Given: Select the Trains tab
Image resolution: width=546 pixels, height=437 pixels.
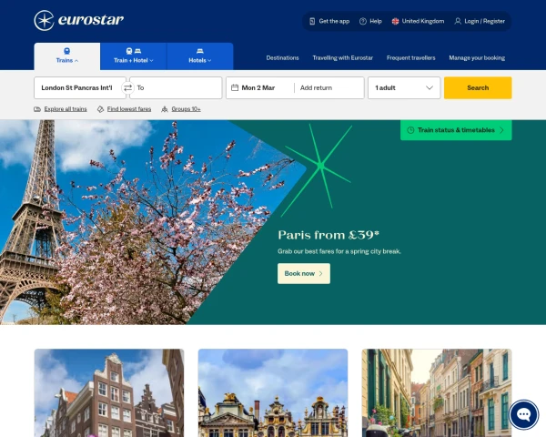Looking at the screenshot, I should [67, 56].
